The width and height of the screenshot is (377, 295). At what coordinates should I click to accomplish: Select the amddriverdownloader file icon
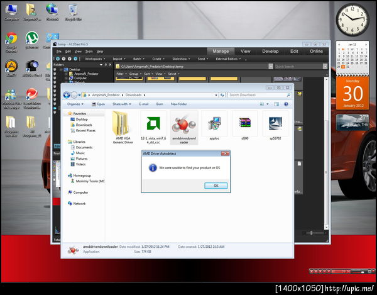[x=184, y=128]
